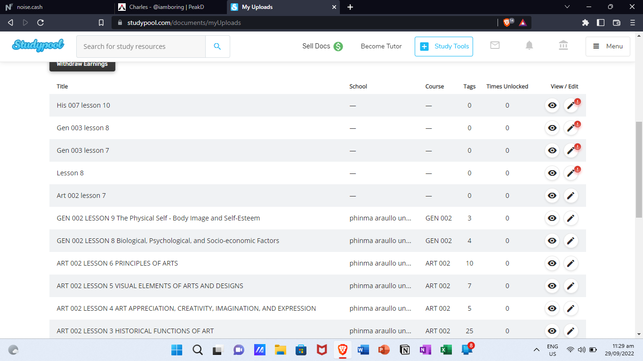This screenshot has width=643, height=361.
Task: Open the messages envelope icon
Action: (495, 45)
